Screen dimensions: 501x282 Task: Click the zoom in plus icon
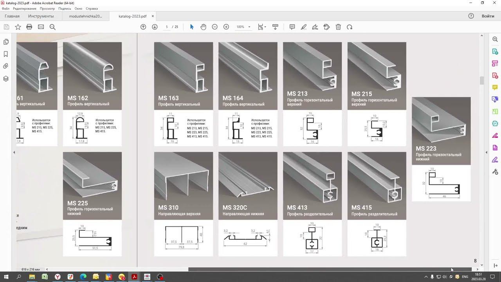pos(226,27)
